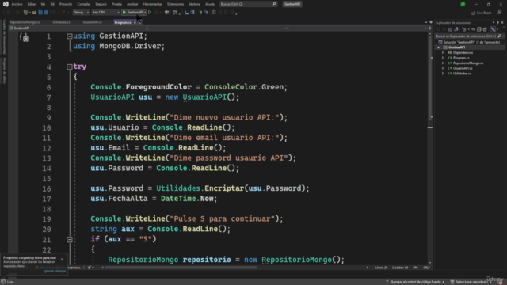Image resolution: width=507 pixels, height=285 pixels.
Task: Open the Compilar menu
Action: 84,4
